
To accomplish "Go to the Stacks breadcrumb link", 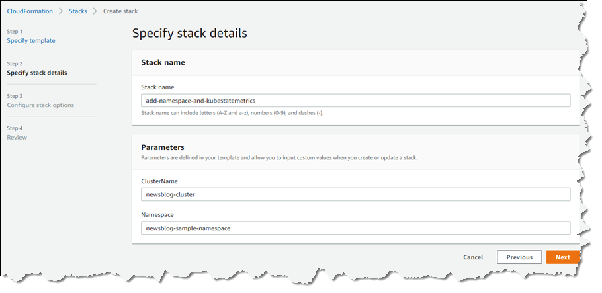I will click(x=78, y=11).
